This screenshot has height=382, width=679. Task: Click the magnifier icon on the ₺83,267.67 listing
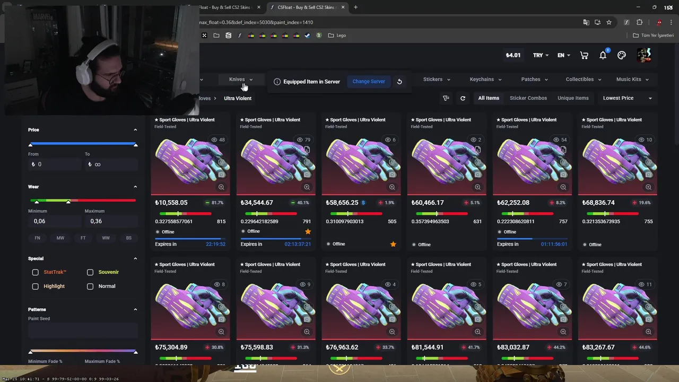pos(648,332)
